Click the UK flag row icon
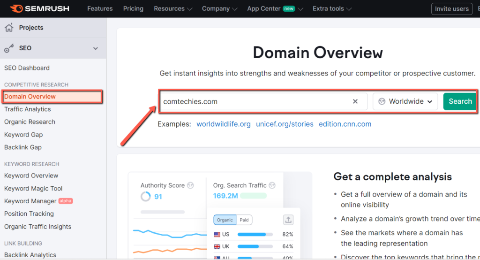 [x=217, y=246]
